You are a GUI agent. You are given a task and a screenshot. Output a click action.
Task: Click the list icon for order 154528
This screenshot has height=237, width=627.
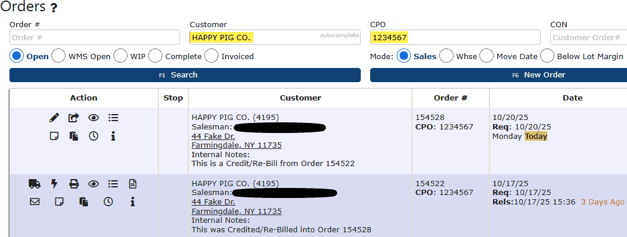coord(113,118)
